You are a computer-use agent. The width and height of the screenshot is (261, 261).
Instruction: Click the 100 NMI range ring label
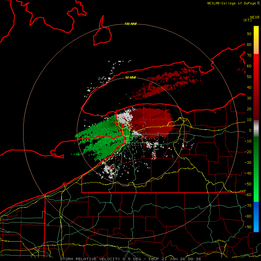(130, 24)
